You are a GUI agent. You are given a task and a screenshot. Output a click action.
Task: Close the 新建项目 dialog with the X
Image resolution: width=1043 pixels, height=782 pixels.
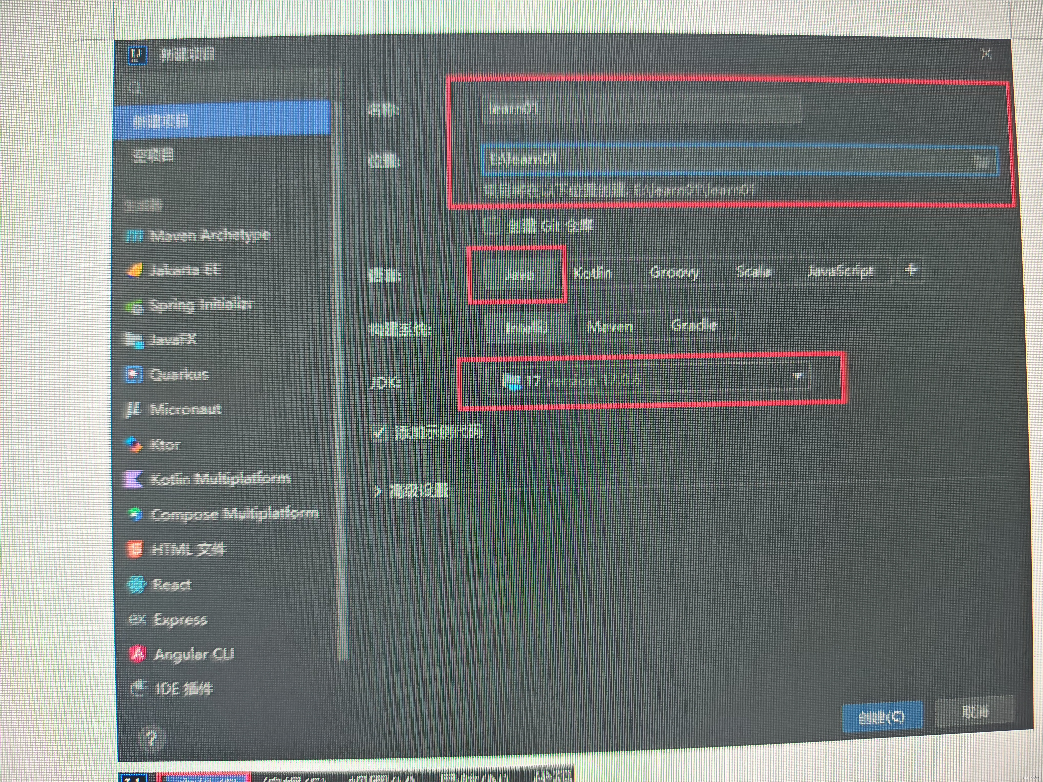tap(986, 54)
